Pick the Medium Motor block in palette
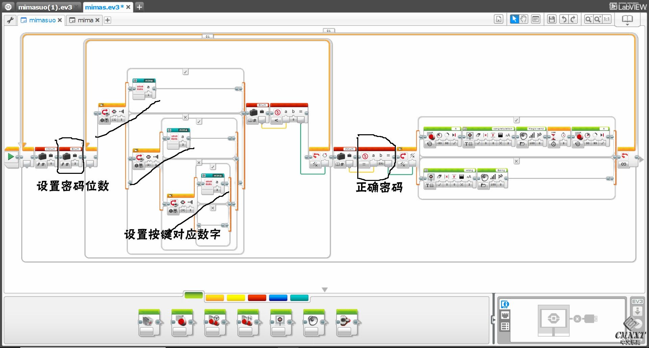 point(149,323)
